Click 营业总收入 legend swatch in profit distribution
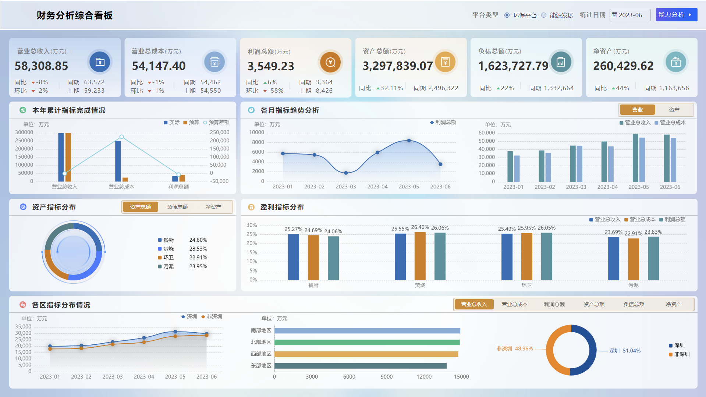Viewport: 706px width, 397px height. click(x=591, y=220)
